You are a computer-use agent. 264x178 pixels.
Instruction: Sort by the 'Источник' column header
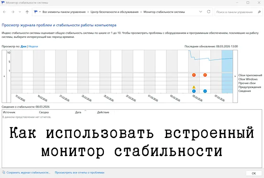[x=20, y=112]
